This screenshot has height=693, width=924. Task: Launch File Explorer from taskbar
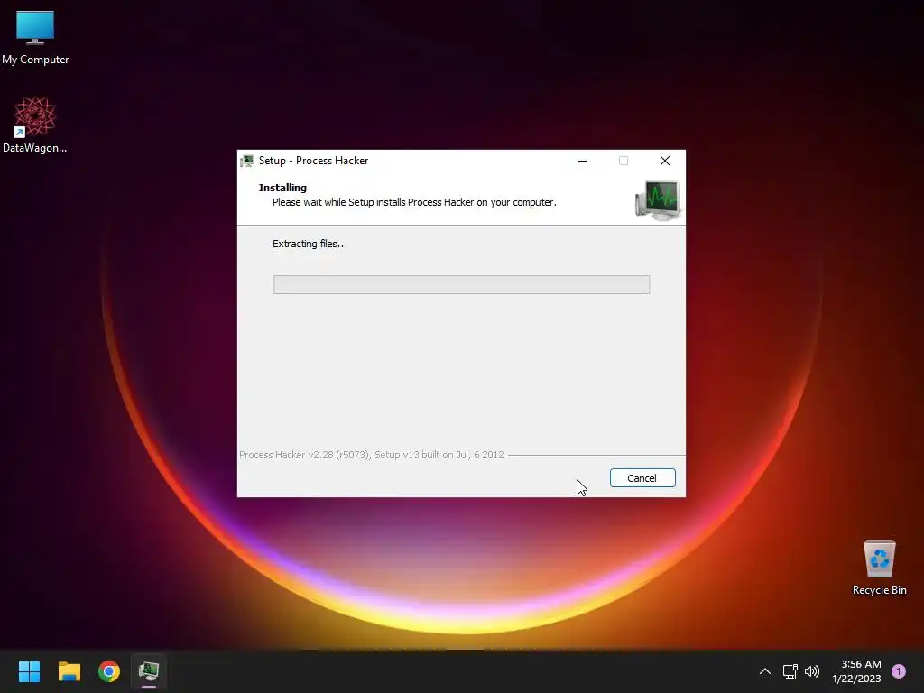(69, 671)
